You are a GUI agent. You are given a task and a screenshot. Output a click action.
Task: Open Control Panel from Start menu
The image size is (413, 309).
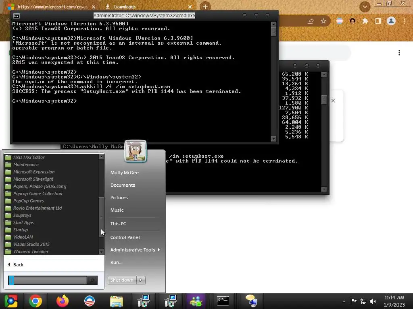[125, 237]
